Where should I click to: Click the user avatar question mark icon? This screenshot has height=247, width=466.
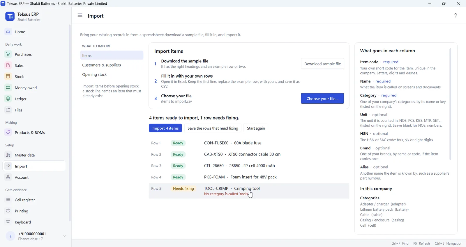10,236
